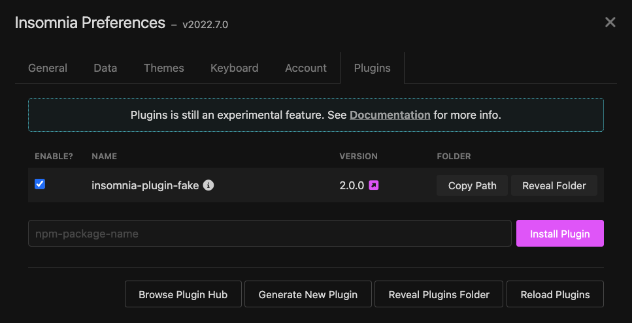Switch to the General tab
This screenshot has height=323, width=632.
pos(48,68)
